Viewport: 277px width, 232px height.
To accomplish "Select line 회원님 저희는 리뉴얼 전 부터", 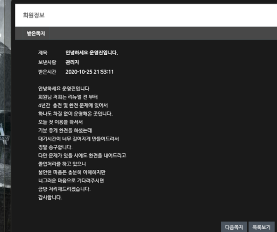I will point(68,97).
